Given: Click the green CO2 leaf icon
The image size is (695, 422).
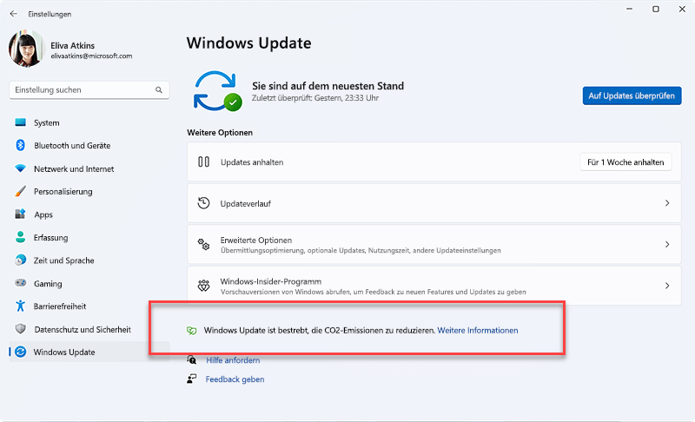Looking at the screenshot, I should click(191, 330).
